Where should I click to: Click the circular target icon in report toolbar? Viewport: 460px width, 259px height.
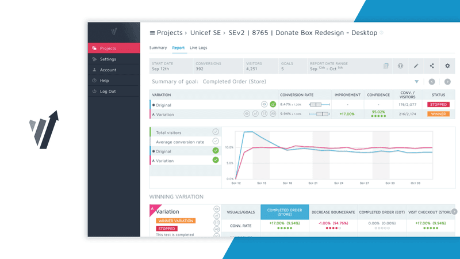click(401, 66)
